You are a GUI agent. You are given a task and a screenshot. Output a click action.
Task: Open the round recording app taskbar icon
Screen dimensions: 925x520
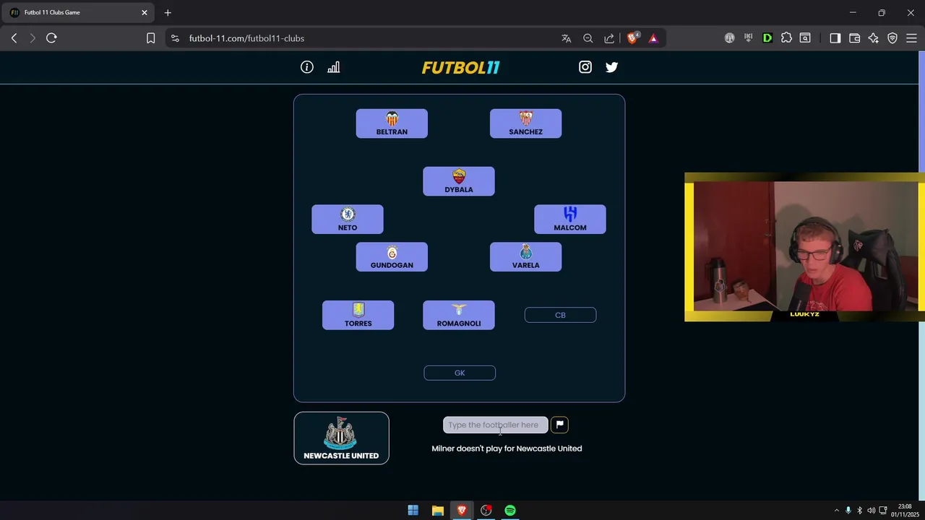click(x=486, y=511)
